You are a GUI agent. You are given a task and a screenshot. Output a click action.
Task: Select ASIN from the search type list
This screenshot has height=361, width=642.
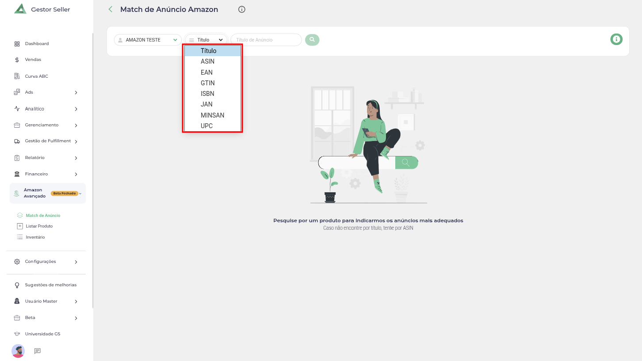207,61
